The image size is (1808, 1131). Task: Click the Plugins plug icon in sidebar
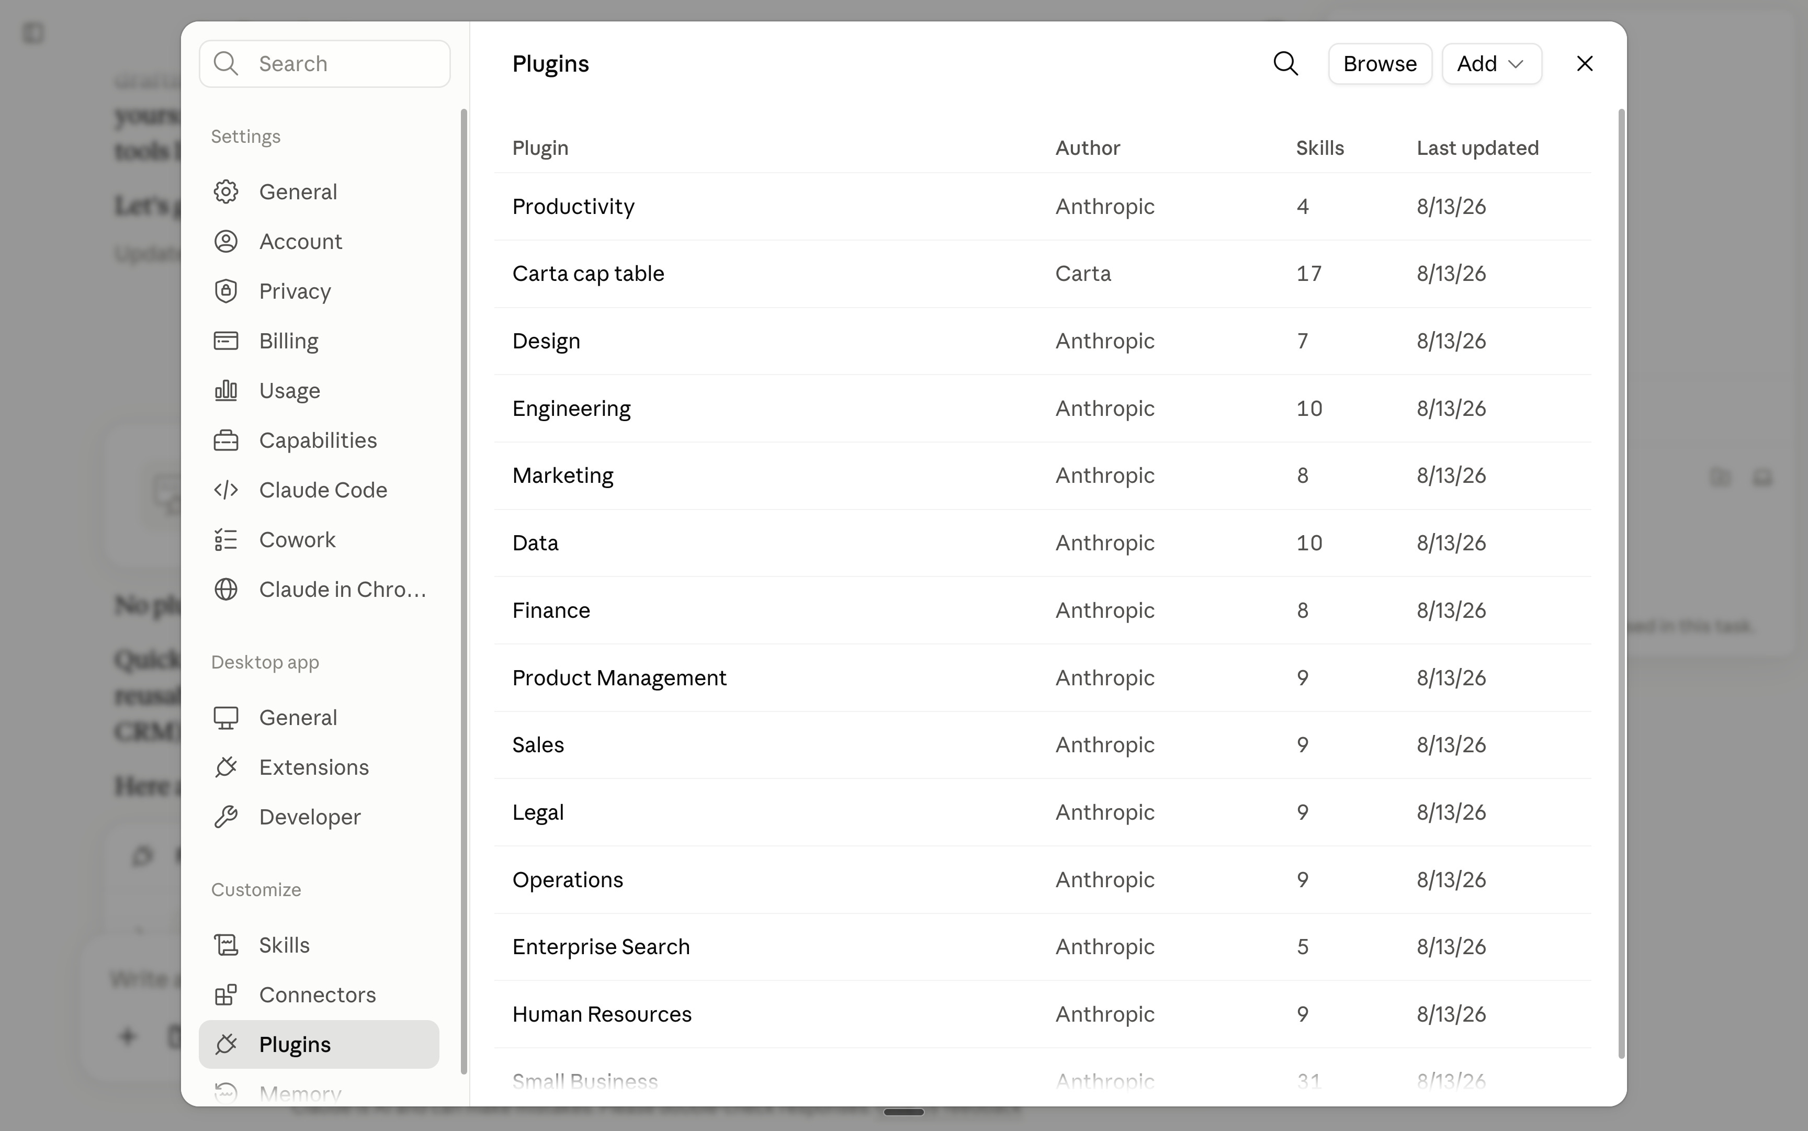click(x=226, y=1044)
